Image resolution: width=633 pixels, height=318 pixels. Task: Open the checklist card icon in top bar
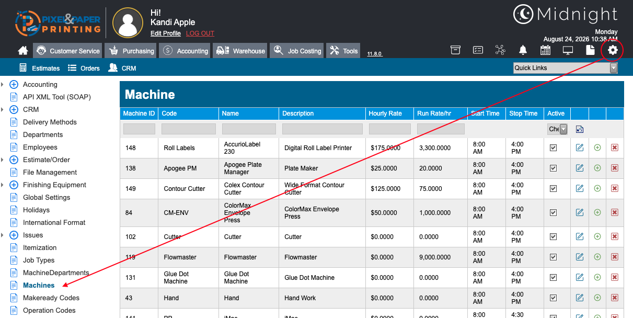(x=478, y=50)
